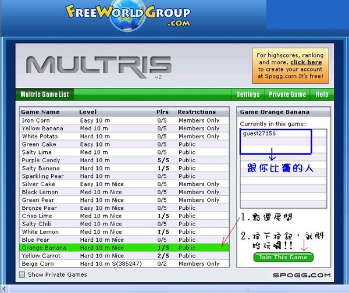Enable Show Private Games checkbox
349x293 pixels.
click(22, 274)
